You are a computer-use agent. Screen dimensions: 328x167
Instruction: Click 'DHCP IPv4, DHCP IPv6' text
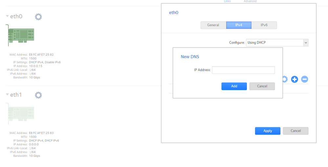click(x=44, y=141)
